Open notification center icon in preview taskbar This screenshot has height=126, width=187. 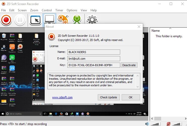(145, 114)
